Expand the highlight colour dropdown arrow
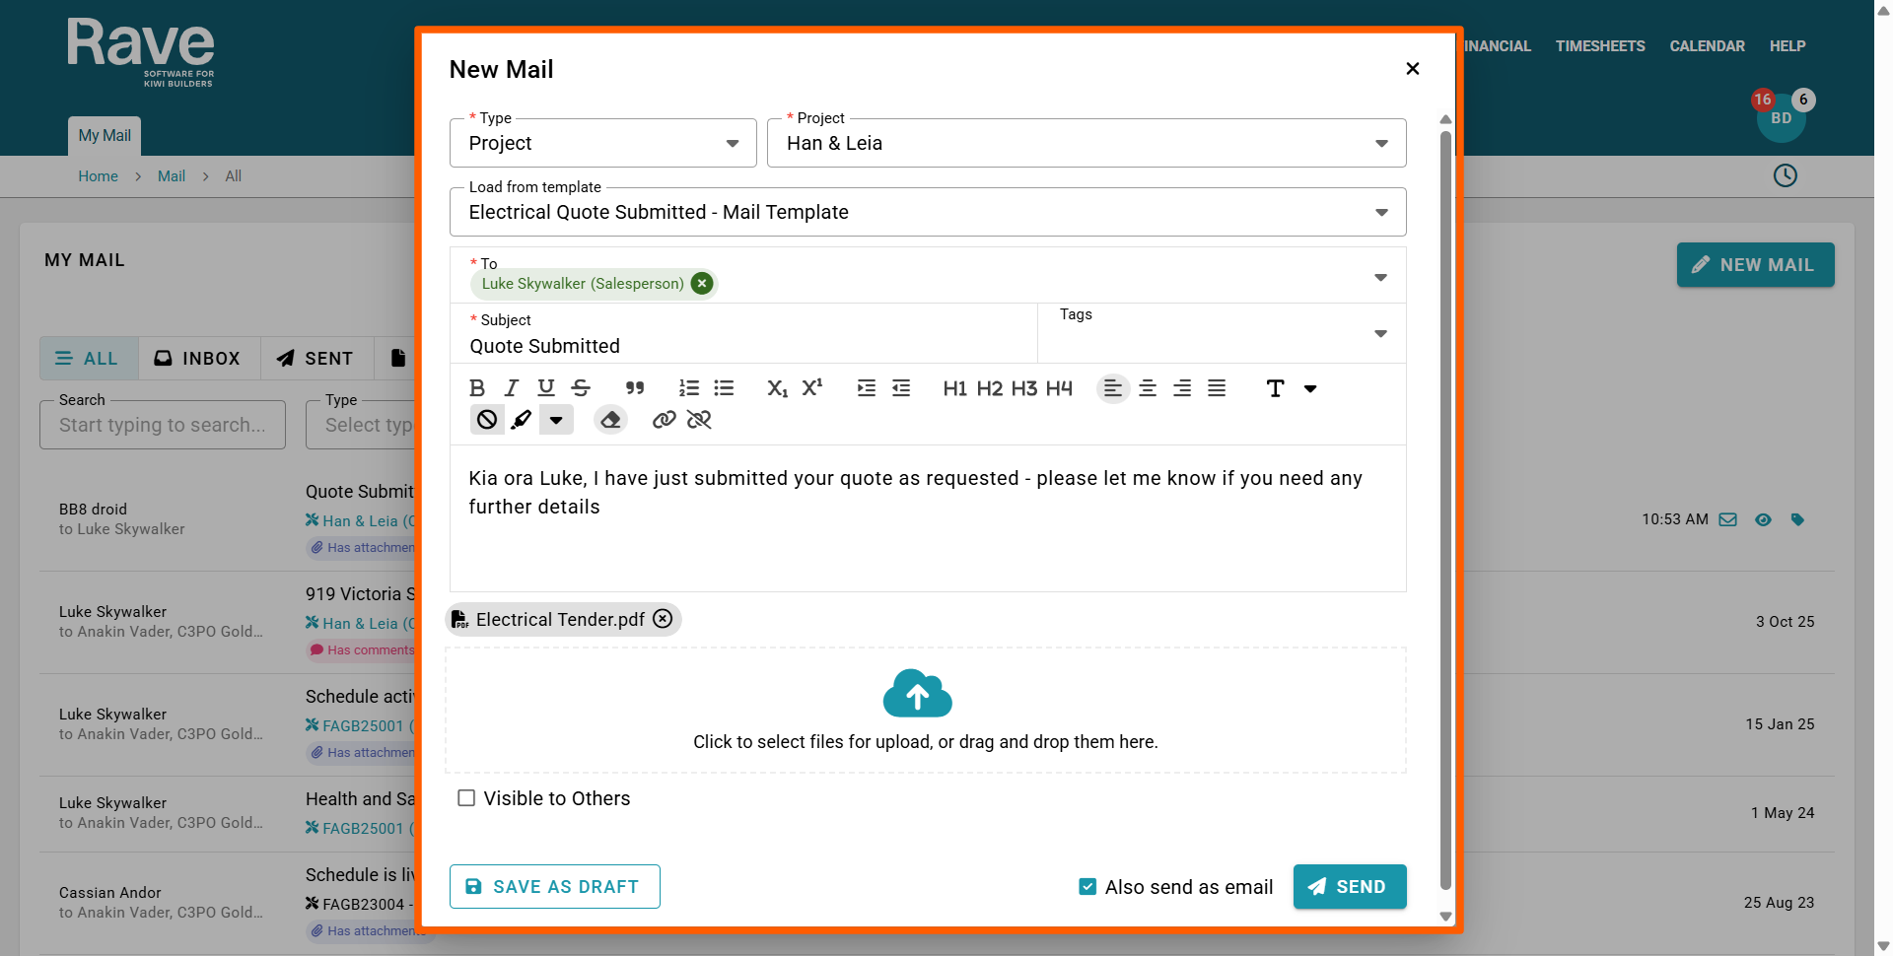The height and width of the screenshot is (956, 1893). tap(556, 420)
